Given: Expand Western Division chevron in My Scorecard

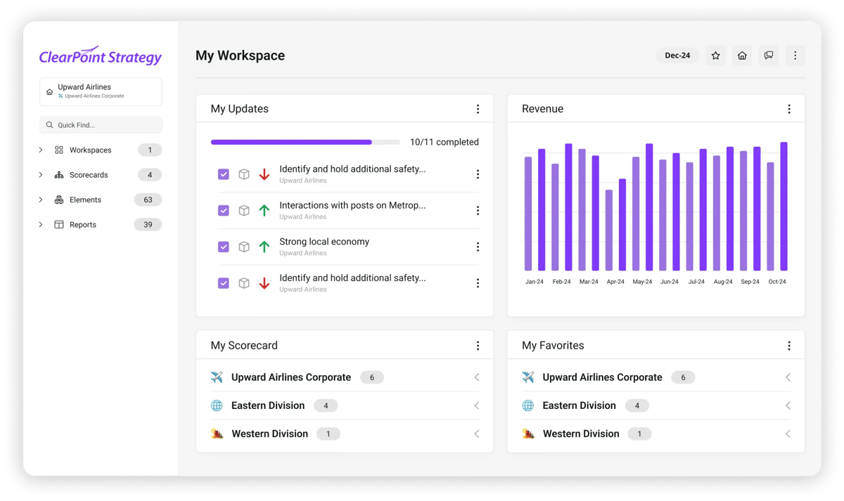Looking at the screenshot, I should (x=477, y=434).
